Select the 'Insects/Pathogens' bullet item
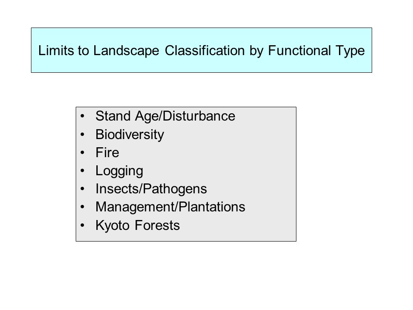 click(151, 189)
